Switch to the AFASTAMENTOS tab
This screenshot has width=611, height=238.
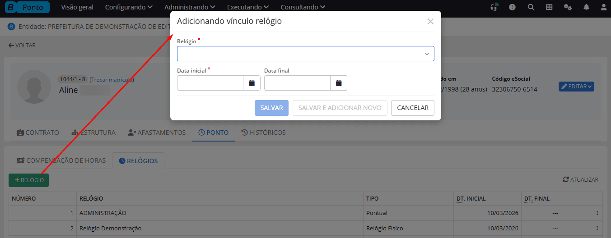point(157,133)
